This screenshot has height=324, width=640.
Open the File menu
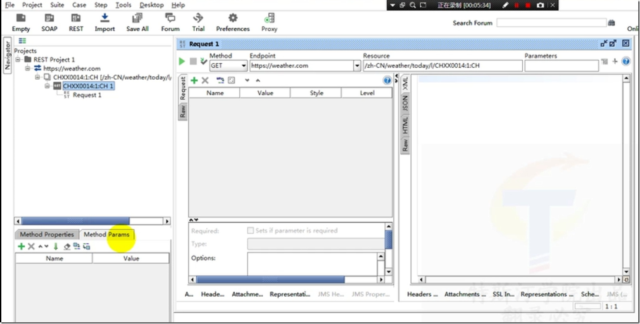click(10, 5)
